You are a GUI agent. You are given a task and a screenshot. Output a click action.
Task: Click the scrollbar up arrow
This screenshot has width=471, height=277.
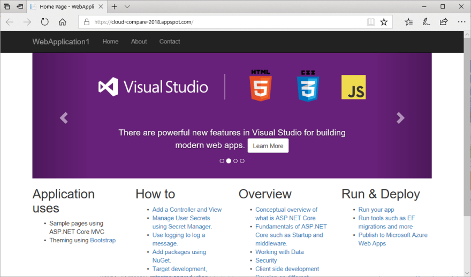point(467,35)
